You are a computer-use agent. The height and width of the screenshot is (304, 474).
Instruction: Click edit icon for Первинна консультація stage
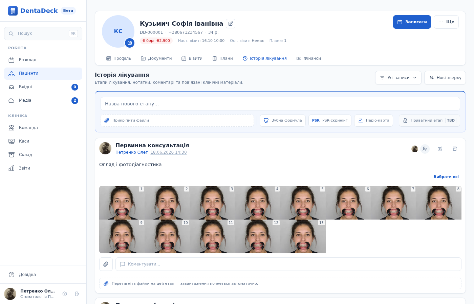(x=440, y=149)
